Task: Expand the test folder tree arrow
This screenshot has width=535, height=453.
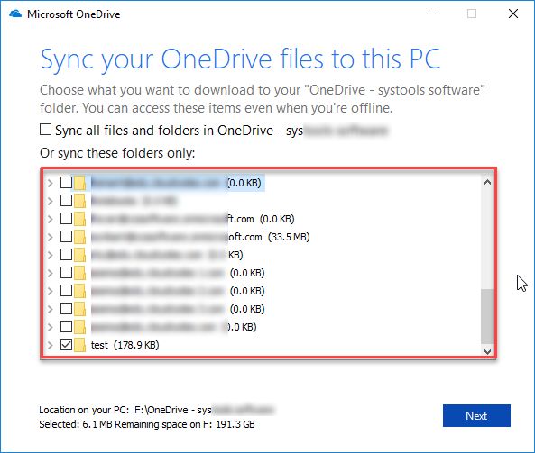Action: pyautogui.click(x=51, y=345)
